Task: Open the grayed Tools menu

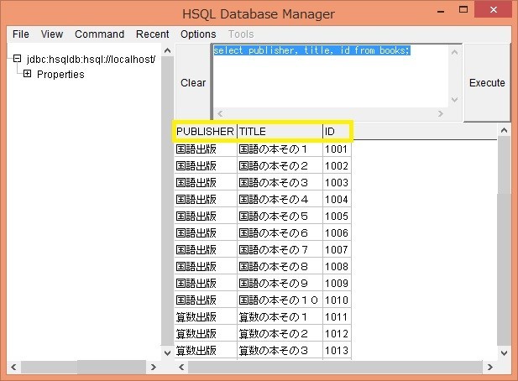Action: [x=241, y=34]
